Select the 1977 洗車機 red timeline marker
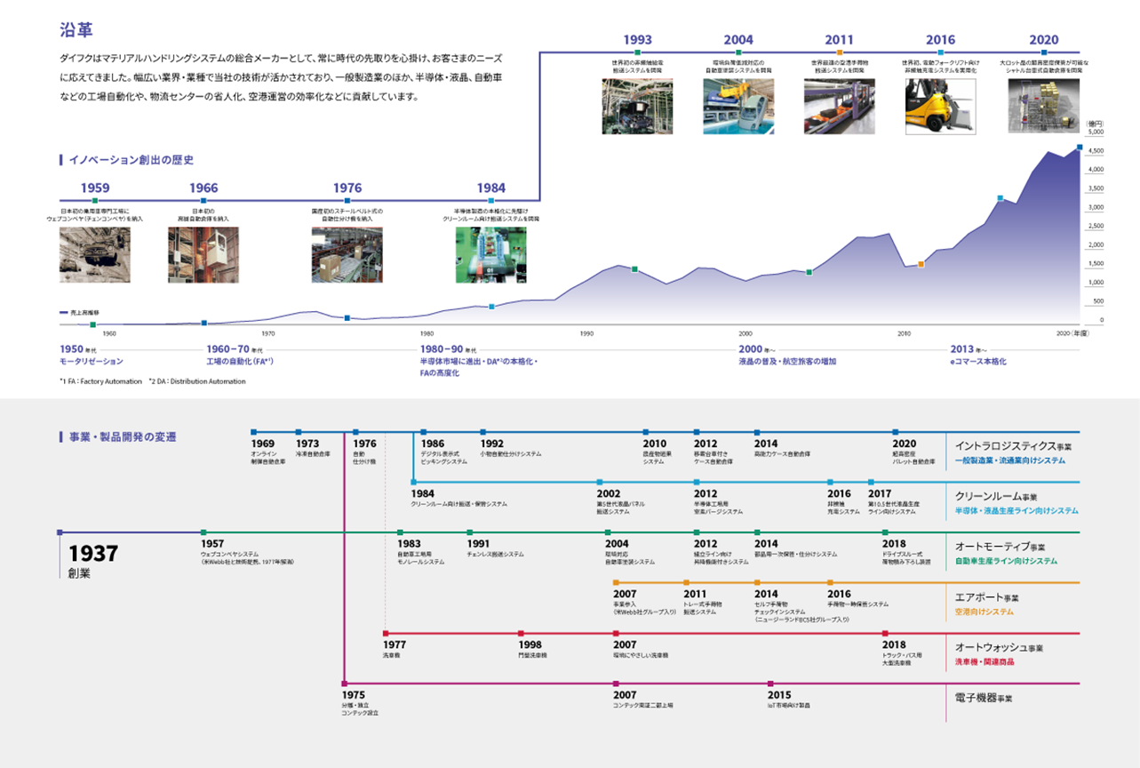Screen dimensions: 1140x768 pos(385,634)
